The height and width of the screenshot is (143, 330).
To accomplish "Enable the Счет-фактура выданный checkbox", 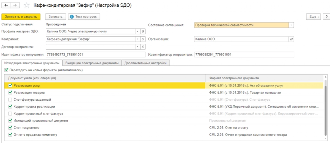I will (x=10, y=100).
